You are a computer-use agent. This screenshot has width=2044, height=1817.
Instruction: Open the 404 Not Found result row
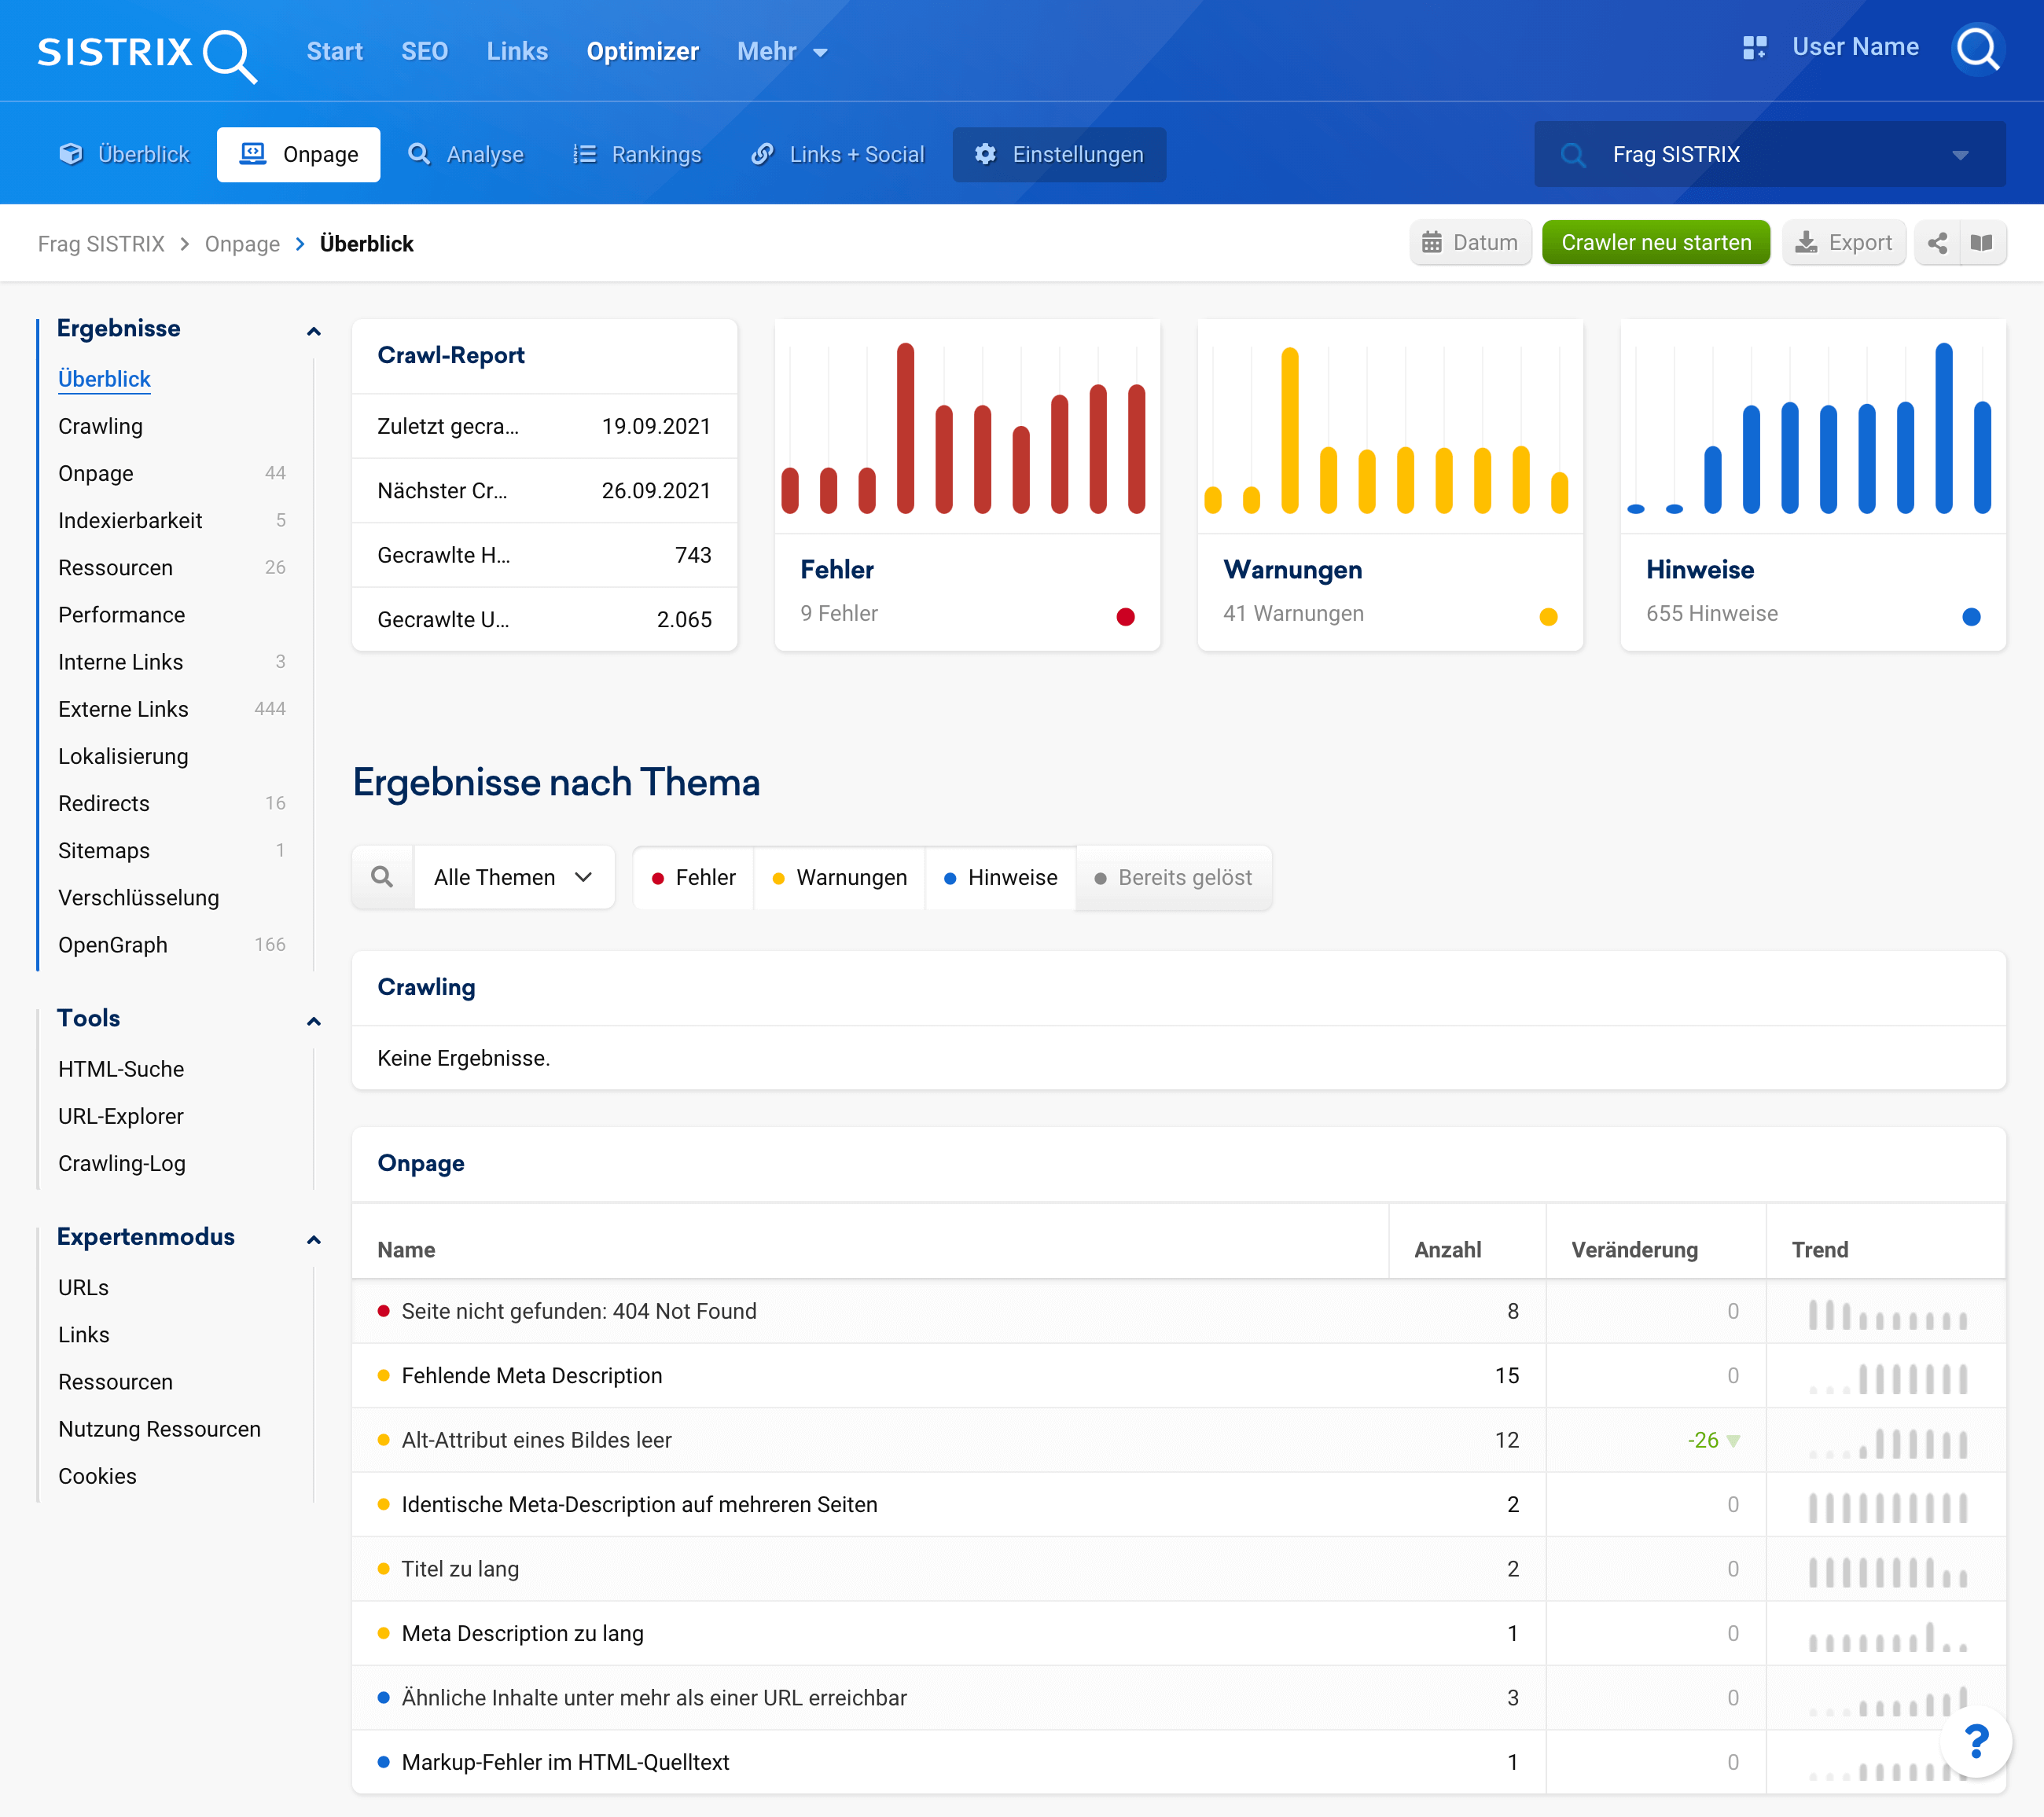(x=578, y=1310)
